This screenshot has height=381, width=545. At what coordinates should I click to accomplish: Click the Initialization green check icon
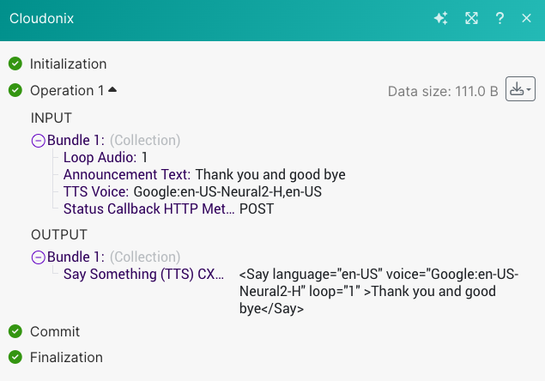tap(15, 63)
